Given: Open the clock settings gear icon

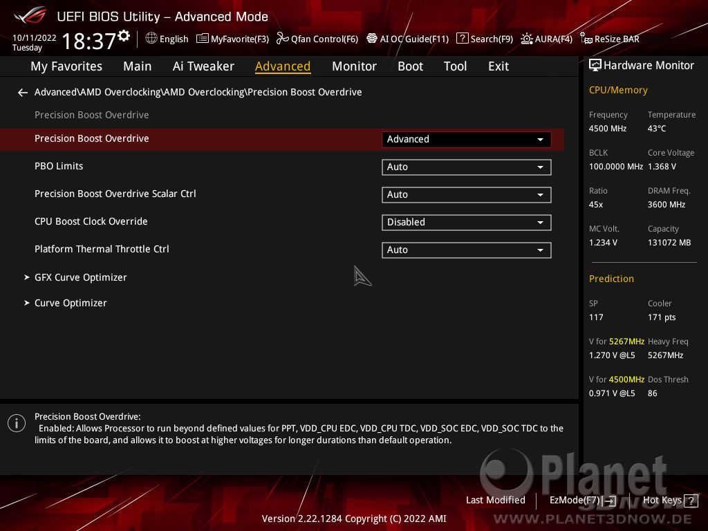Looking at the screenshot, I should (x=123, y=36).
